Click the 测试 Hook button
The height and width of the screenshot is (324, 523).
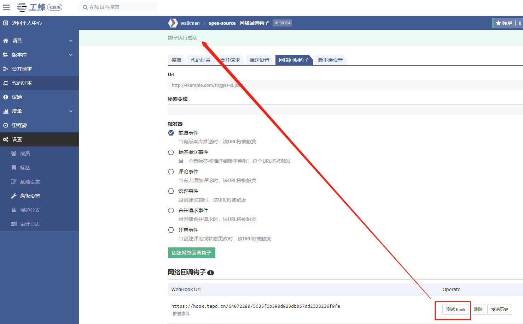[x=455, y=310]
